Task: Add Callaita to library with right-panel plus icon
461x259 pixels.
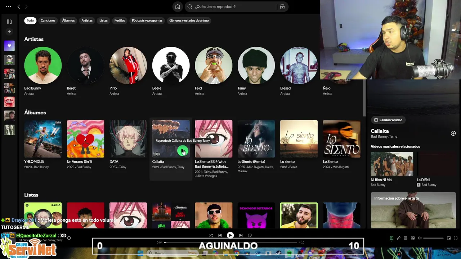Action: tap(453, 133)
